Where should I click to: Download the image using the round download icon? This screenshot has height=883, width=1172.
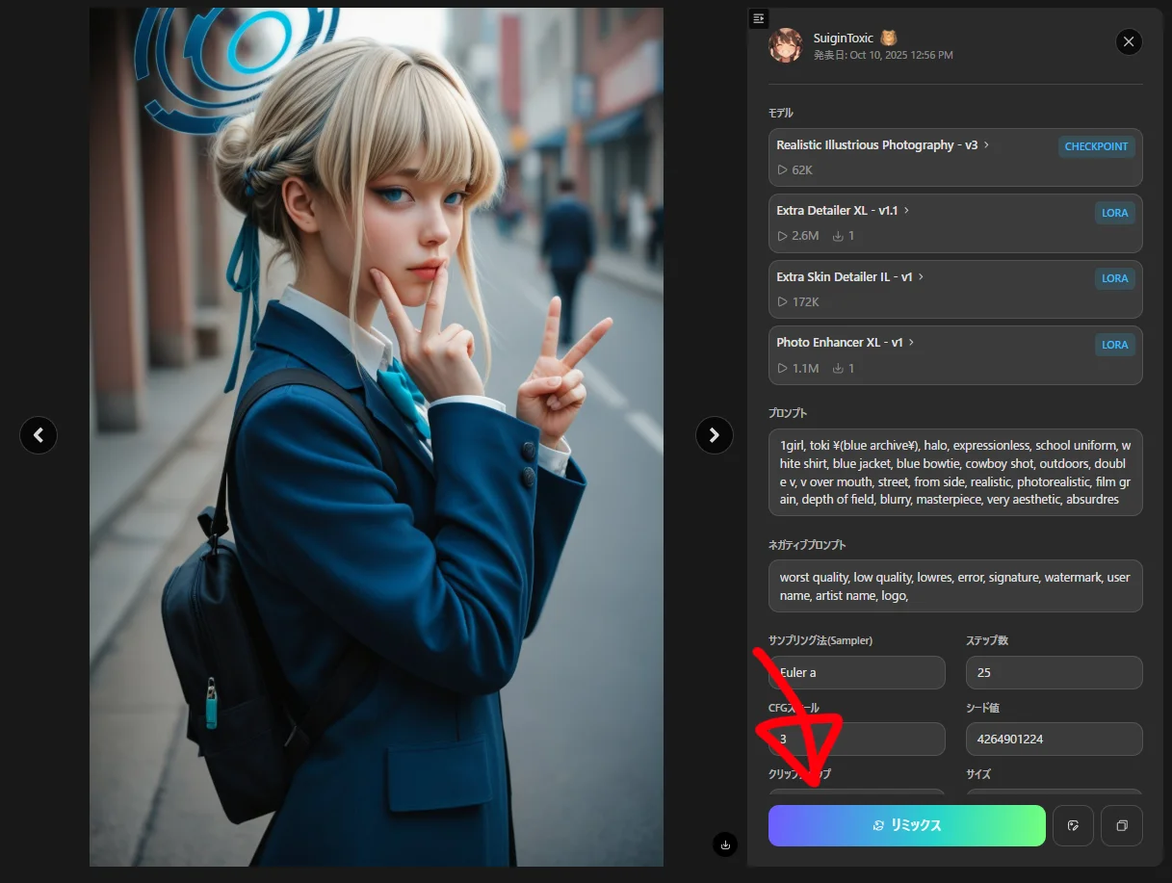click(725, 844)
